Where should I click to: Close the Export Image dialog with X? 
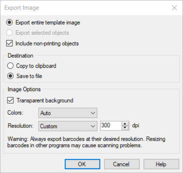pyautogui.click(x=174, y=8)
